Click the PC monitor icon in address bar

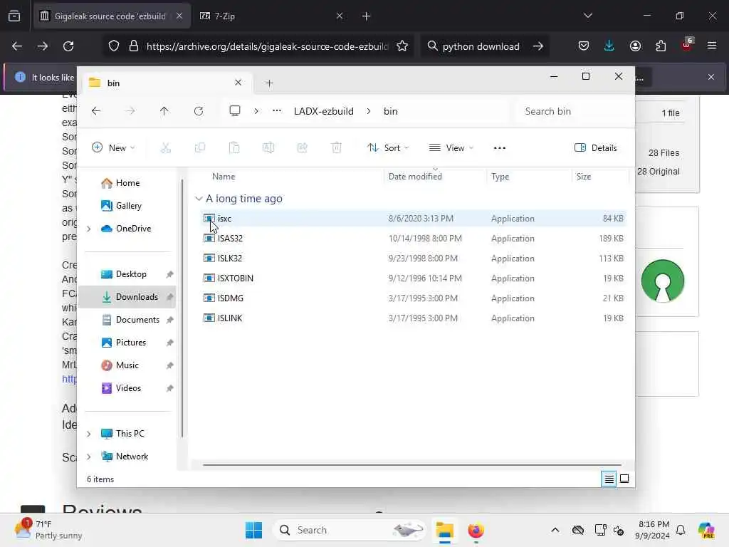point(235,111)
